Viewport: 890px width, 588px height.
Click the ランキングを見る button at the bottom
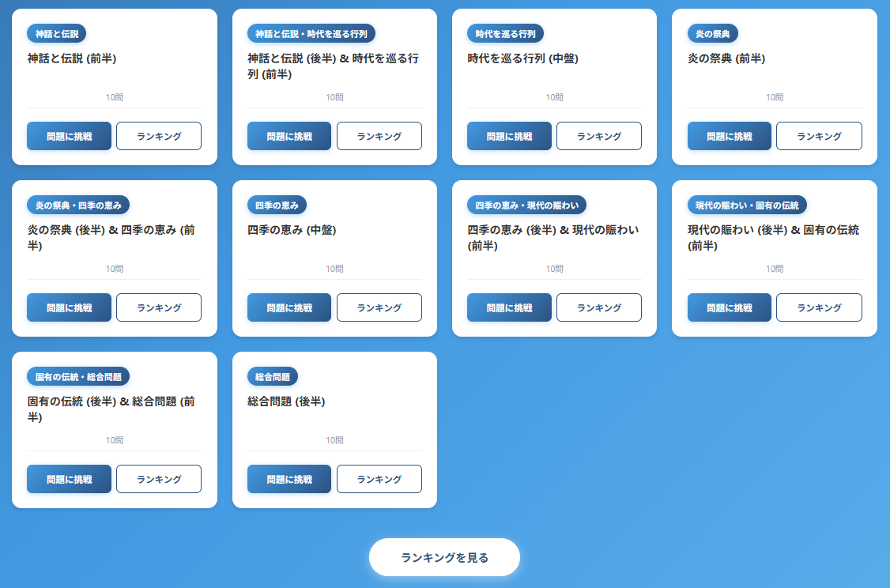coord(444,557)
